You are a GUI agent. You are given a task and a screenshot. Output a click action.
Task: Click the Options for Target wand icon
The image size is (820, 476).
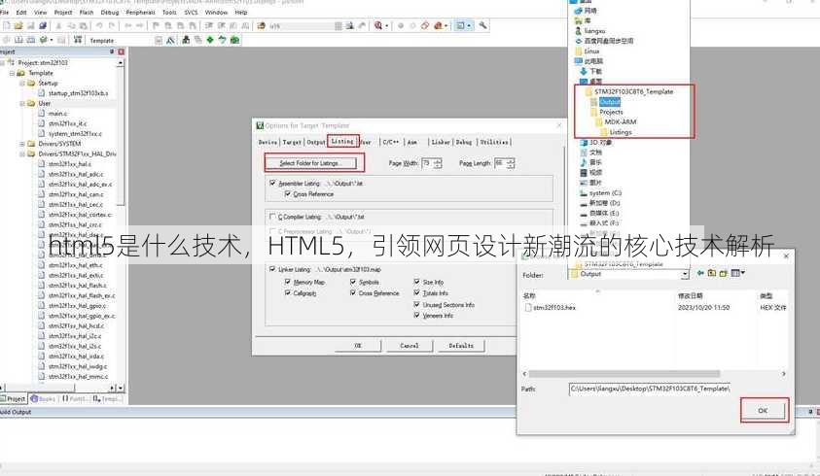170,40
